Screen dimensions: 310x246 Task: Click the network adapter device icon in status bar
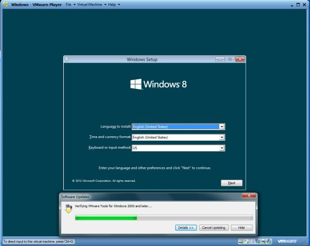[258, 241]
